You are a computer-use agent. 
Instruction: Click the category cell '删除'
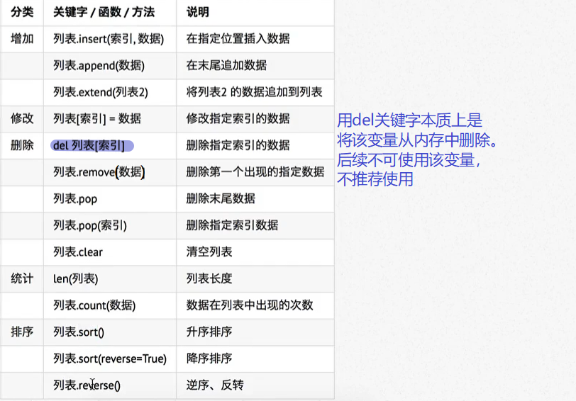pos(22,145)
